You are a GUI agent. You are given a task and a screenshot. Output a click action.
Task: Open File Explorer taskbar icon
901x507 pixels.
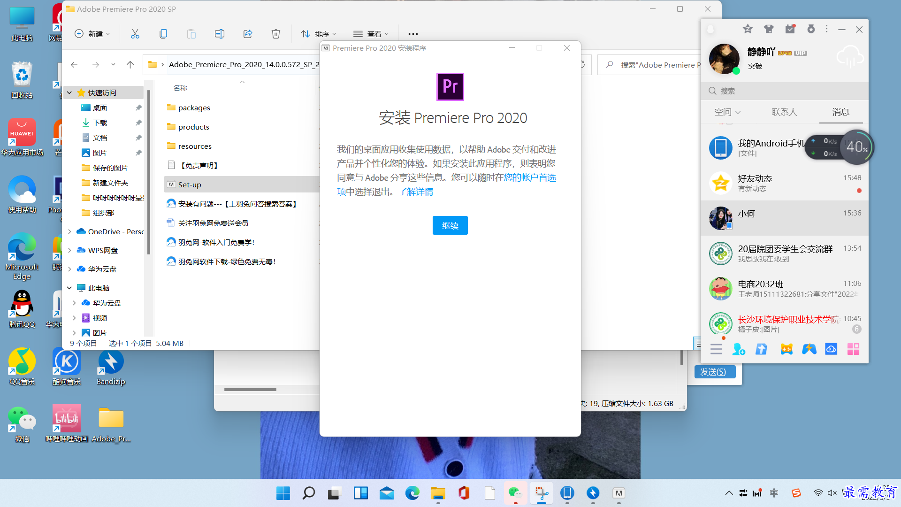[438, 493]
